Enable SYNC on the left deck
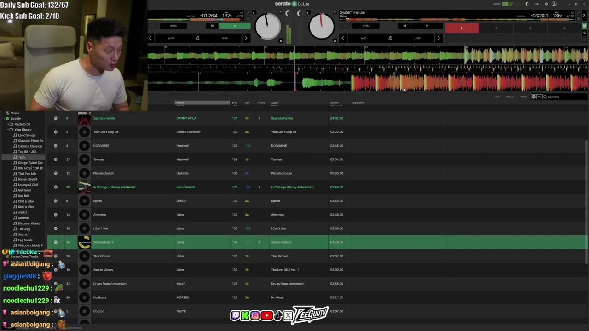The image size is (589, 331). [x=173, y=26]
